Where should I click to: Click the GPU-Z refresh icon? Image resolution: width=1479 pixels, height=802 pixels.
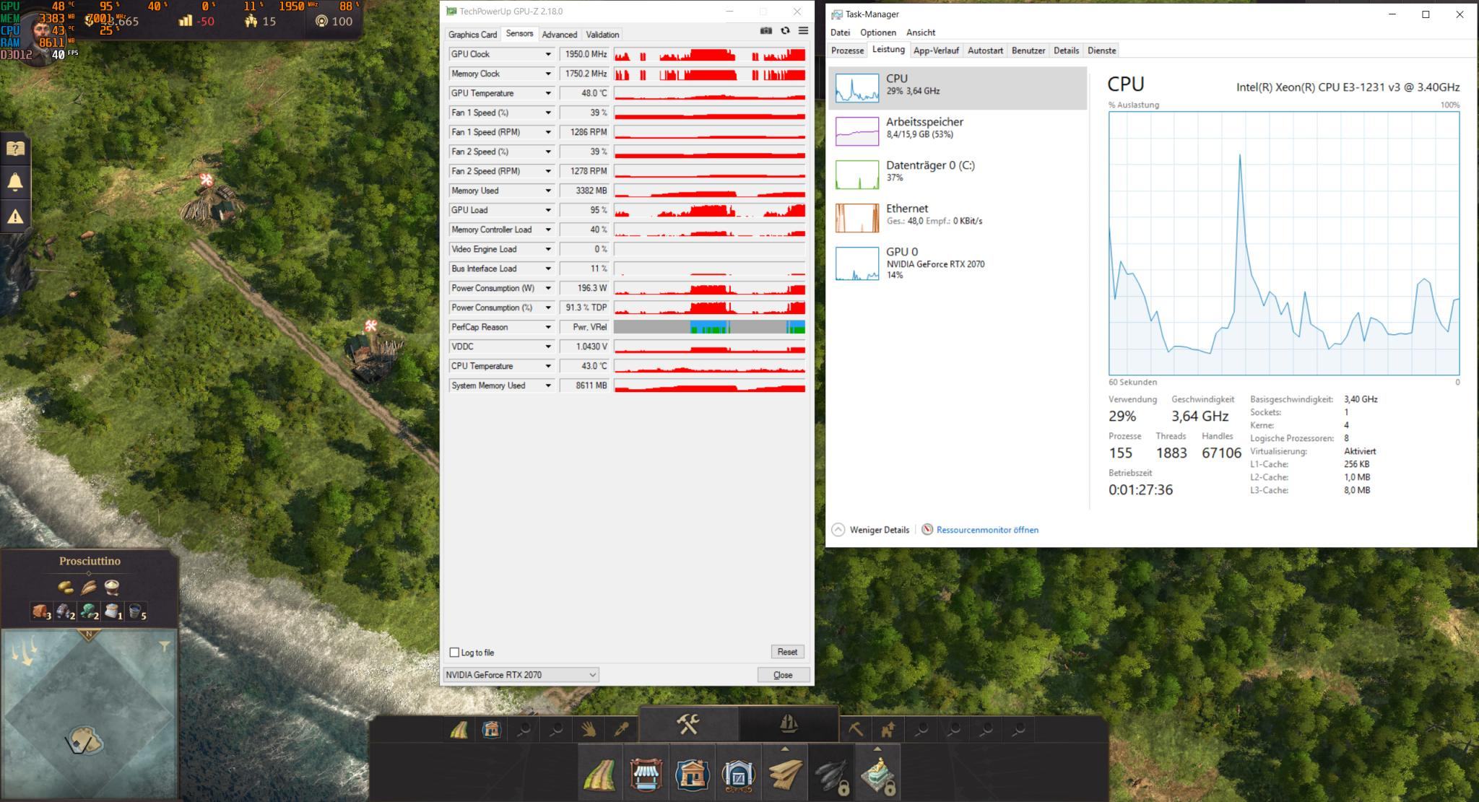(785, 31)
